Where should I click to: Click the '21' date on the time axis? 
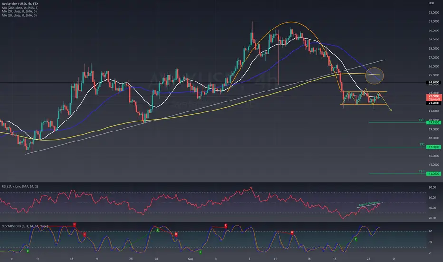[x=97, y=259]
